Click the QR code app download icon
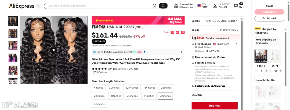This screenshot has width=290, height=110. [176, 6]
